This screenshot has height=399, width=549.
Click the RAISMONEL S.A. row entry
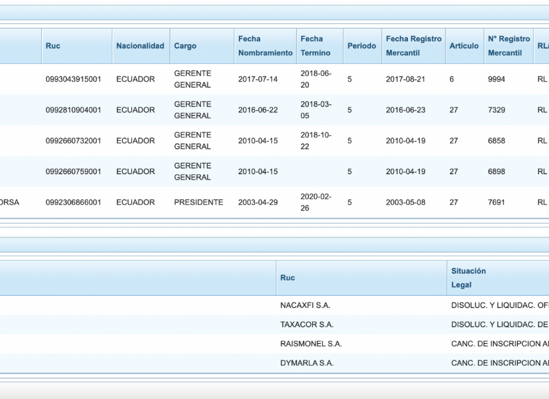pyautogui.click(x=311, y=344)
